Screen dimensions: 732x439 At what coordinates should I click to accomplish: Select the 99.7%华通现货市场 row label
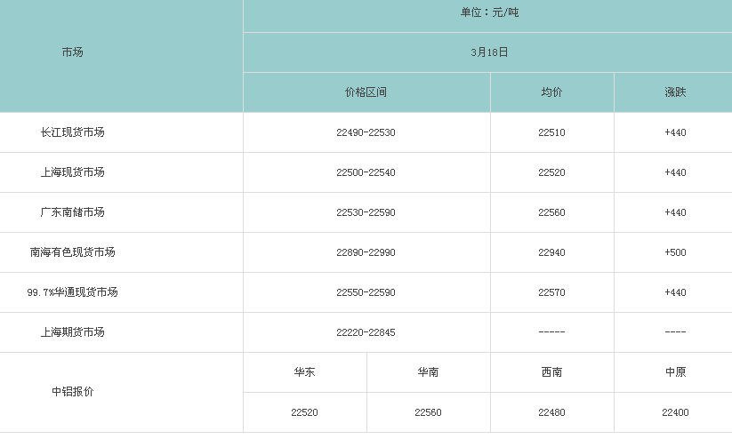pos(73,292)
